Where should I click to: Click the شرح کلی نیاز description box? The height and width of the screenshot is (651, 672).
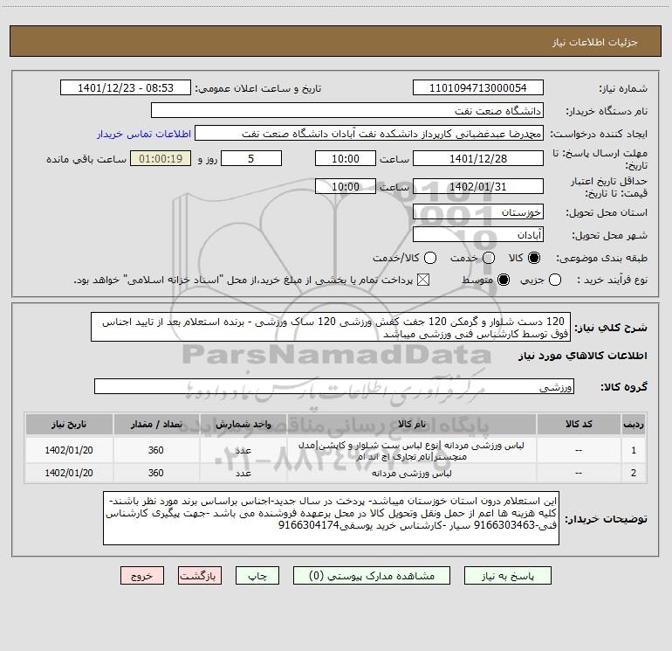[331, 327]
